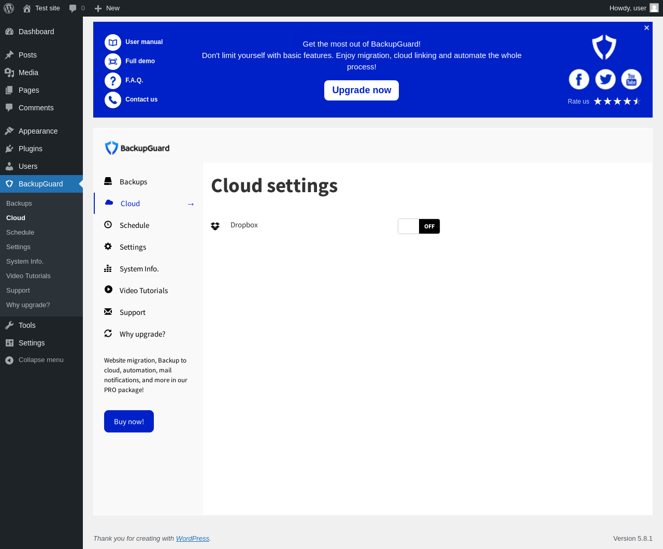This screenshot has width=663, height=549.
Task: Switch to the System Info. tab
Action: click(x=148, y=269)
